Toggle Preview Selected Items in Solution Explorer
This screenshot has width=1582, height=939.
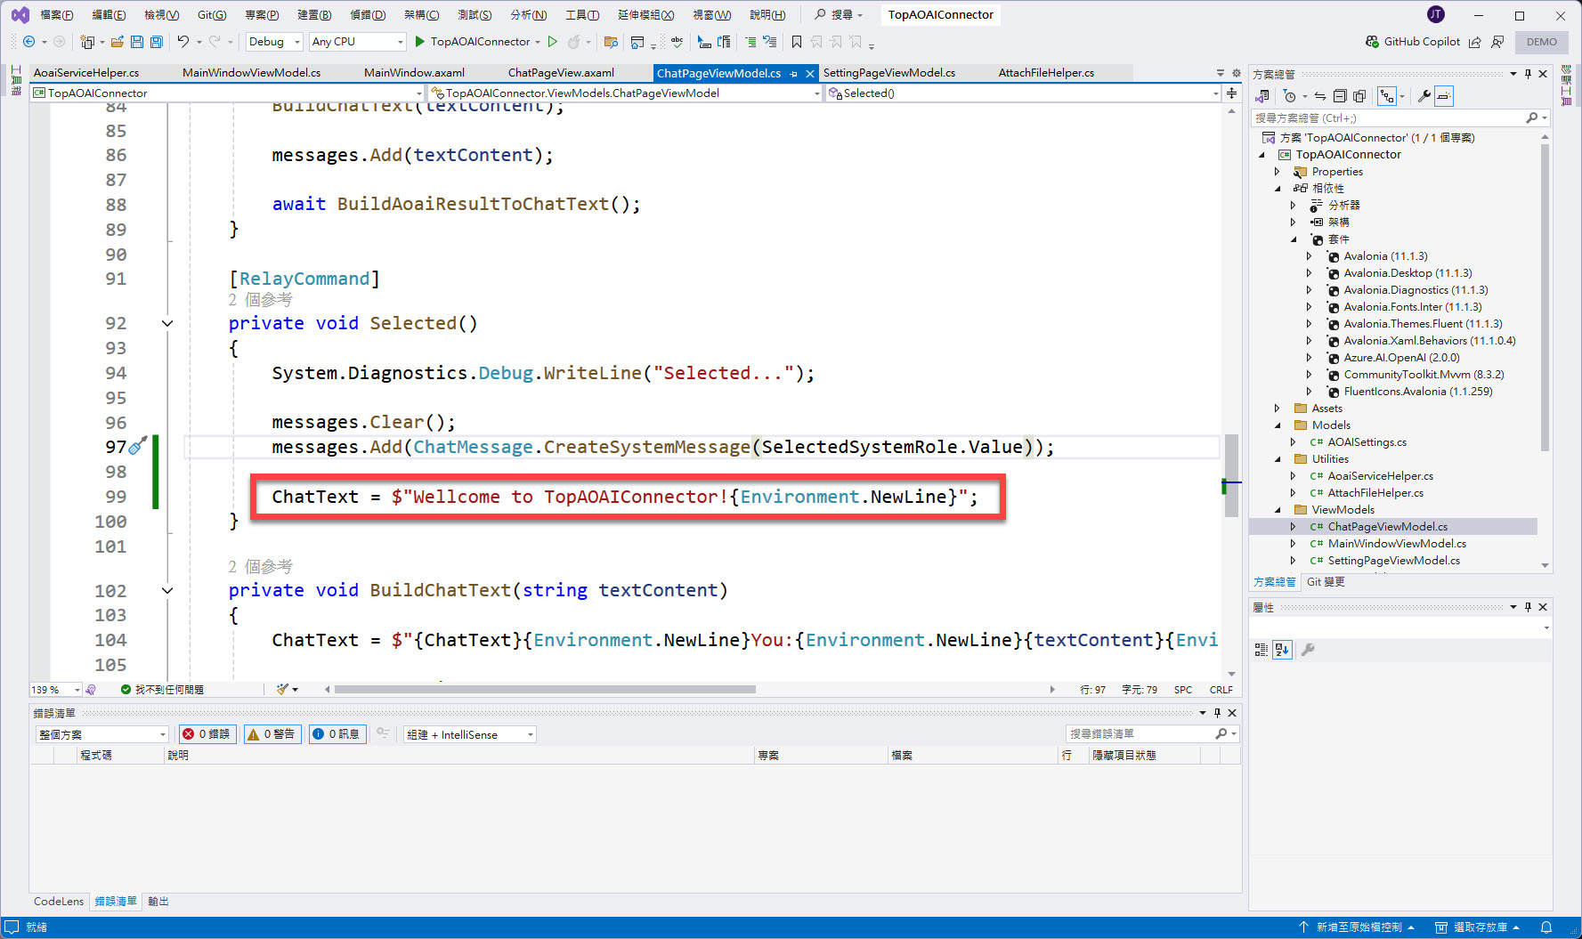(1444, 96)
